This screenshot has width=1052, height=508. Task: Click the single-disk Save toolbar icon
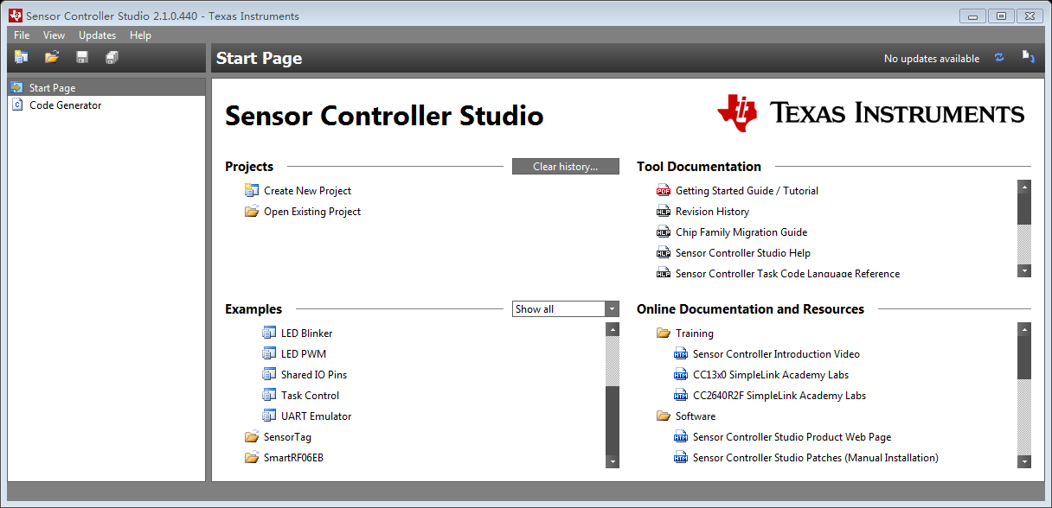click(x=82, y=58)
